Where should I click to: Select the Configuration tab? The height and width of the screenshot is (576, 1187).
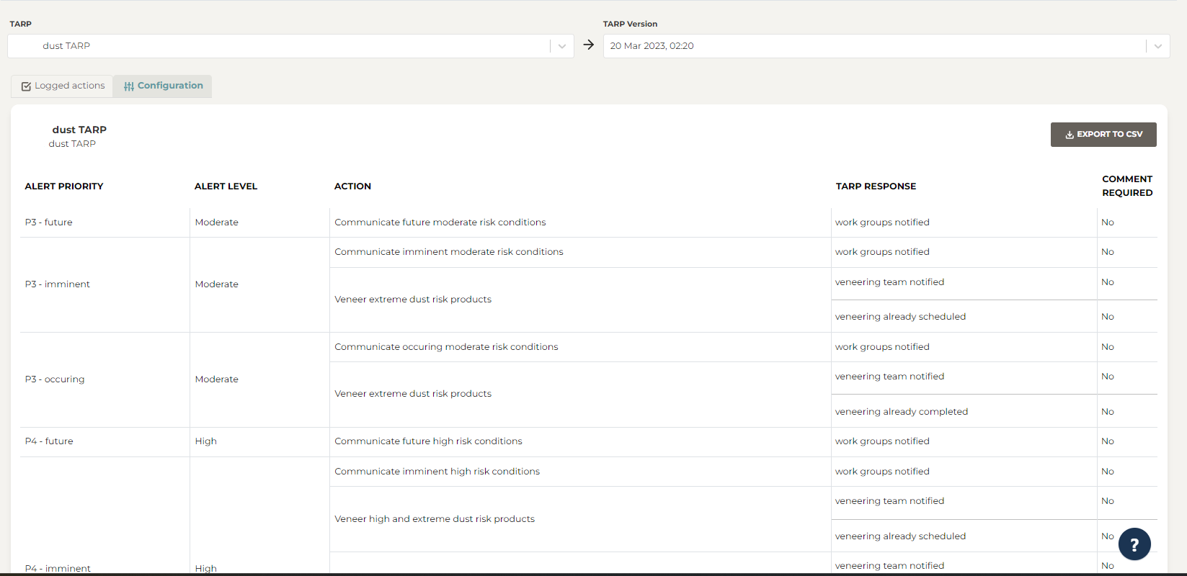(x=163, y=86)
